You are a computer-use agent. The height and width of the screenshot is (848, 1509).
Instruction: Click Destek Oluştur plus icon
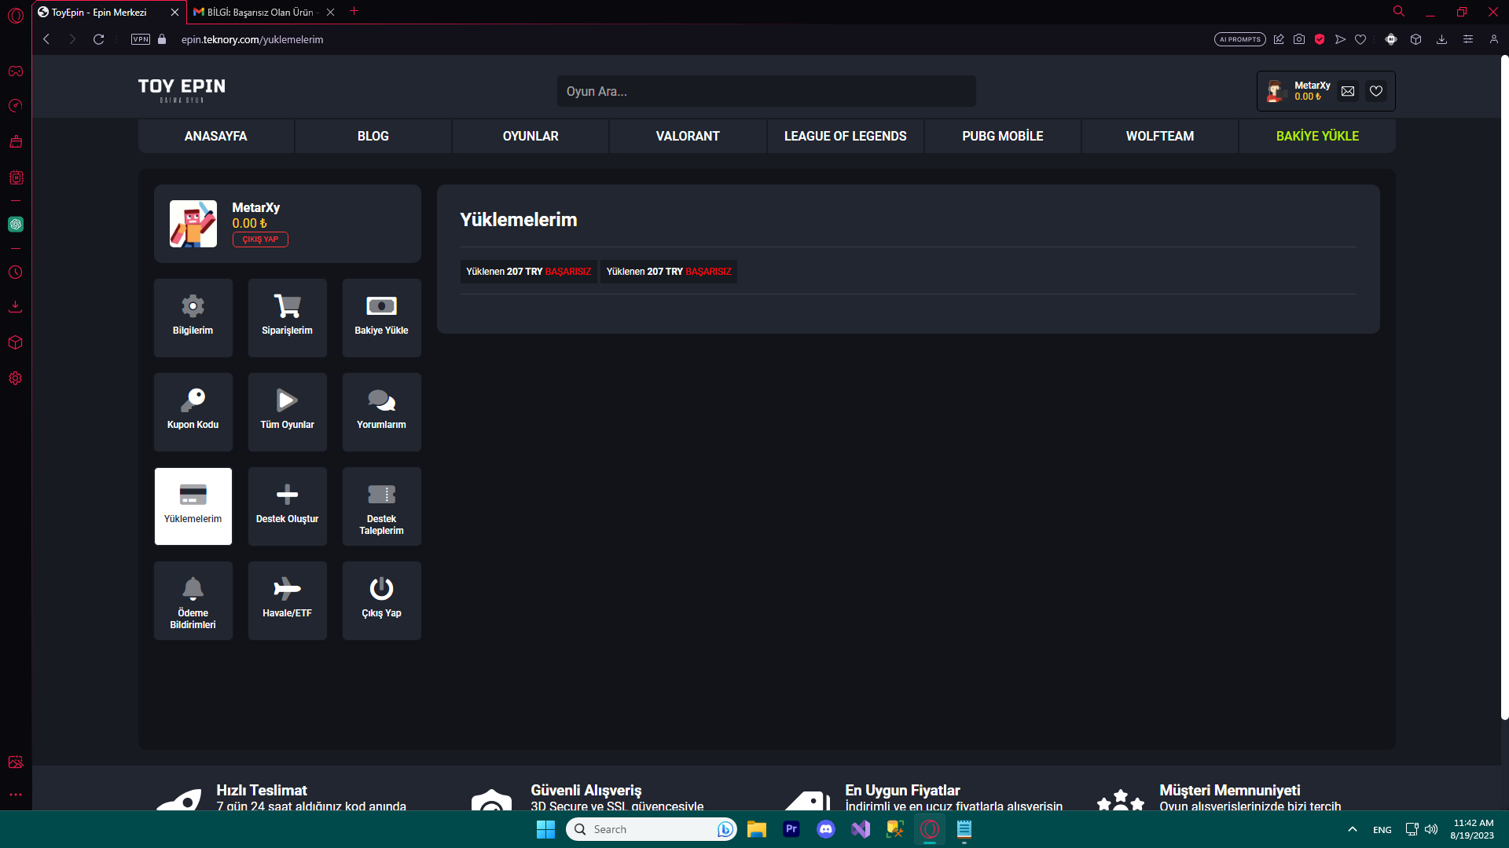click(x=287, y=494)
